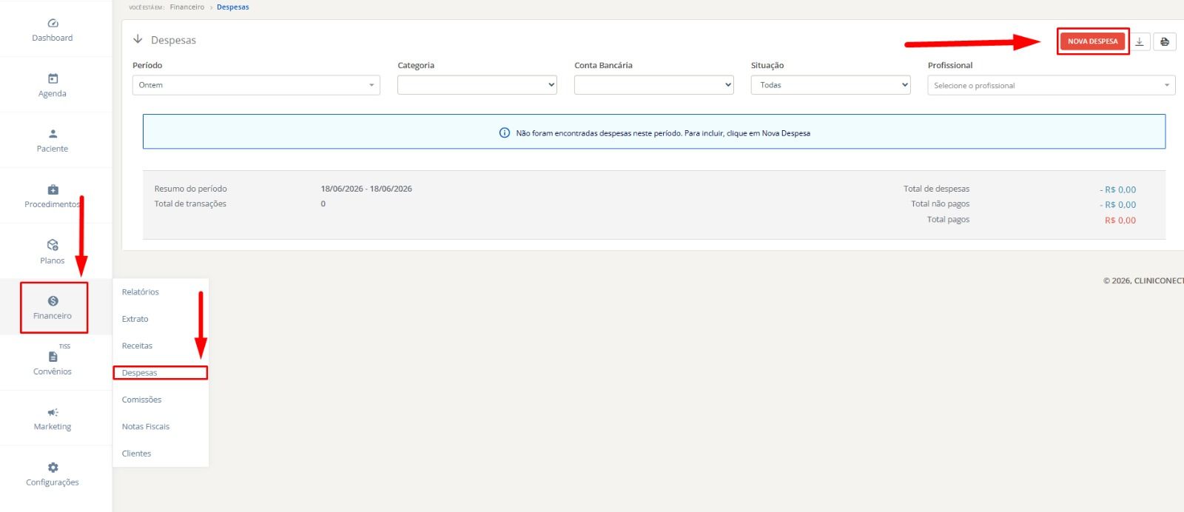
Task: Click the Agenda sidebar label
Action: [x=53, y=93]
